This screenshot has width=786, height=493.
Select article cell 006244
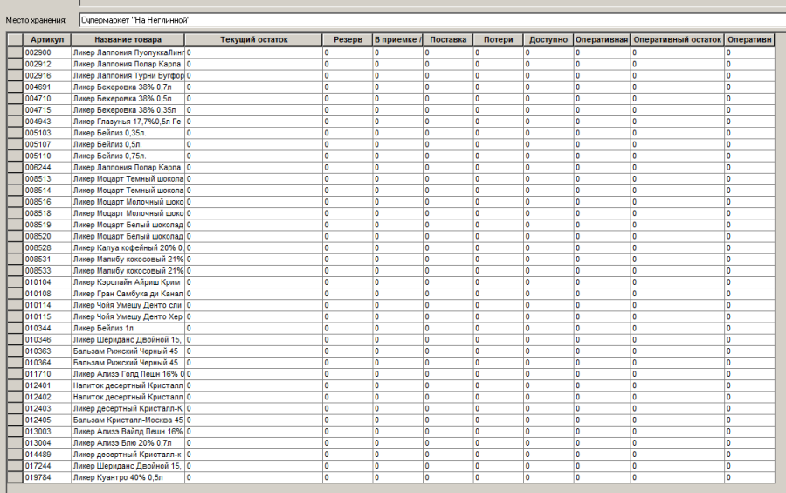[x=47, y=167]
